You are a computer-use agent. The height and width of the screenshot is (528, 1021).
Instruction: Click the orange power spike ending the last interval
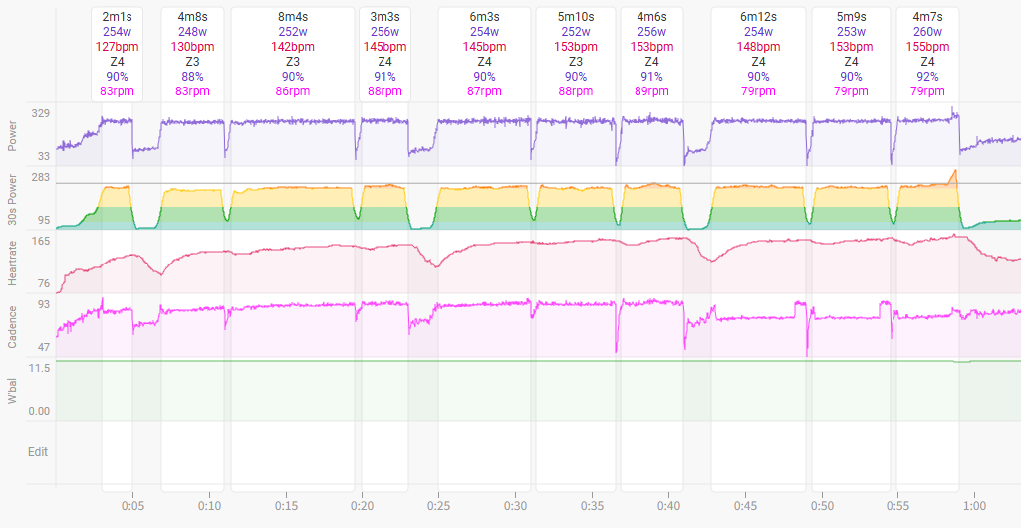953,178
